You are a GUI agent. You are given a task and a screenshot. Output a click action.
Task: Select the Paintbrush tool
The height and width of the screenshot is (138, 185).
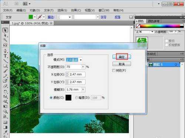[5, 71]
